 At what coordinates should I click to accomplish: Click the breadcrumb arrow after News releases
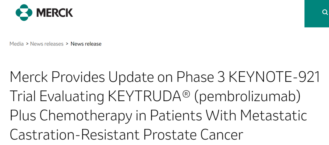click(67, 44)
